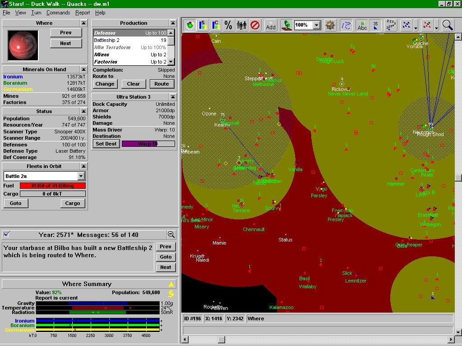Toggle the message filter checkbox
The height and width of the screenshot is (346, 462).
[x=6, y=234]
